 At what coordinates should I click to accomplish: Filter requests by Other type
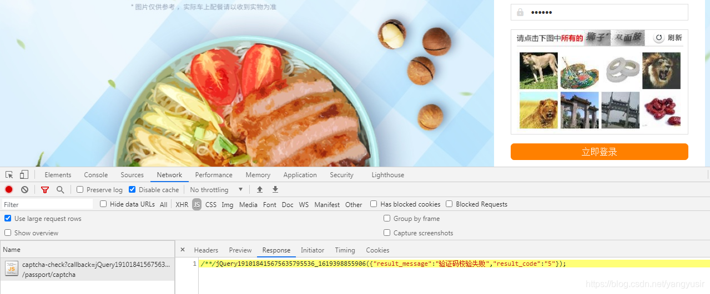pos(354,204)
